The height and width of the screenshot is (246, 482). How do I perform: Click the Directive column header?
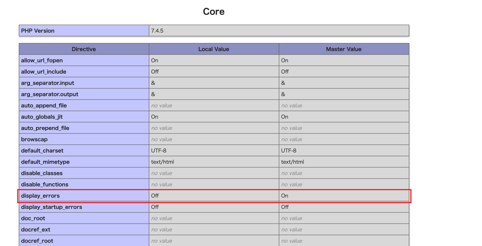(83, 49)
